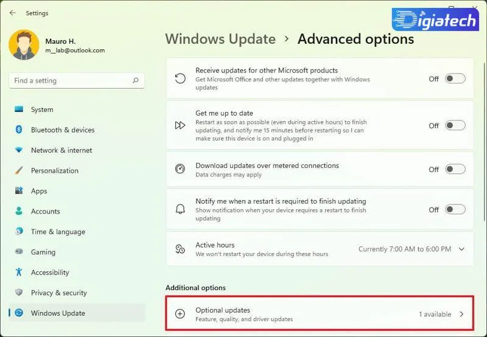Click the back arrow icon
This screenshot has width=487, height=337.
pyautogui.click(x=12, y=13)
